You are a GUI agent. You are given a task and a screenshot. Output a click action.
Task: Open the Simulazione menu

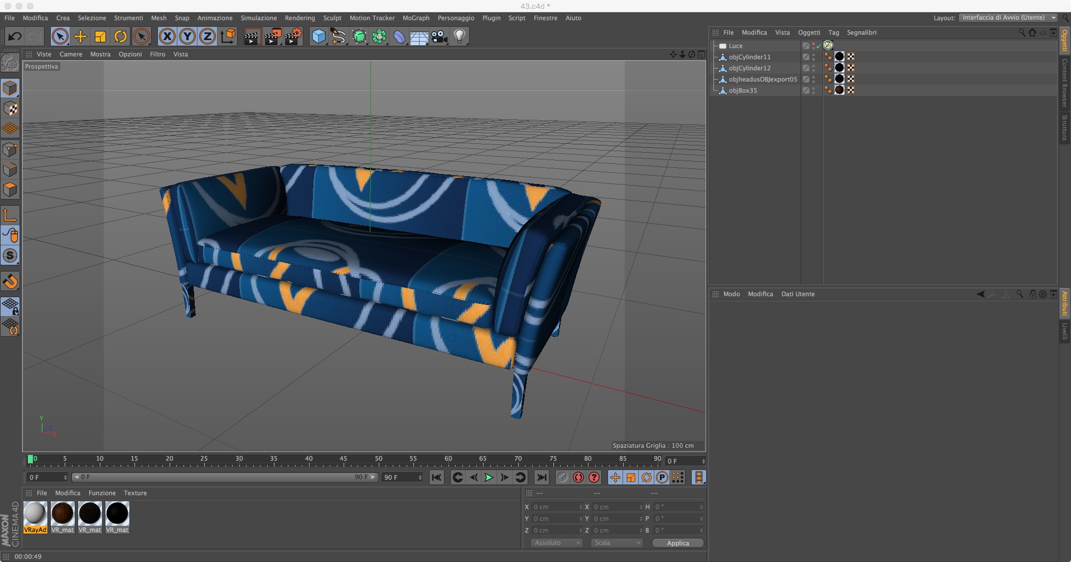tap(259, 18)
